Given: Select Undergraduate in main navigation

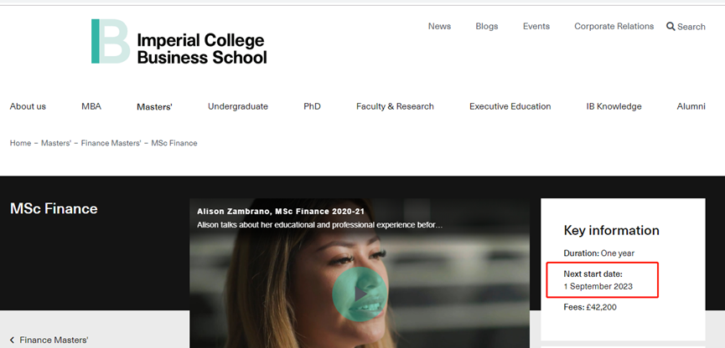Looking at the screenshot, I should pos(238,106).
